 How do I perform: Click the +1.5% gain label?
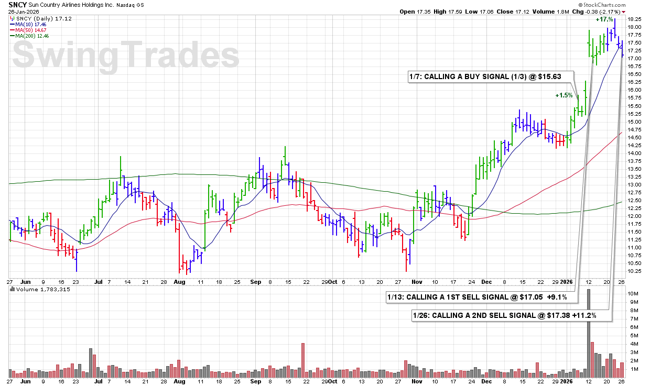coord(564,95)
